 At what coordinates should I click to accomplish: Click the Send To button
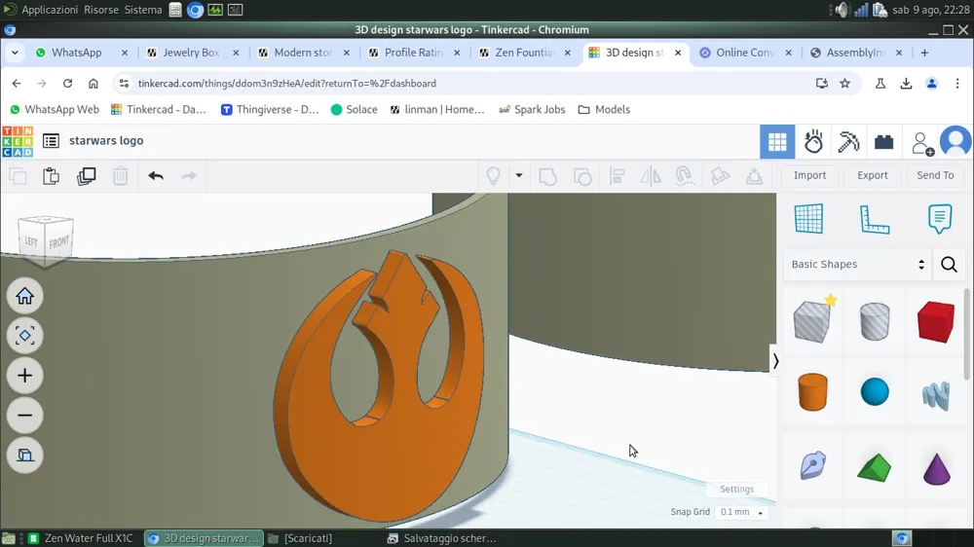pyautogui.click(x=935, y=175)
